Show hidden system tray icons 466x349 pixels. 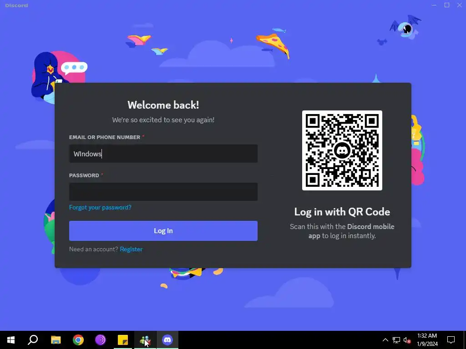coord(385,340)
